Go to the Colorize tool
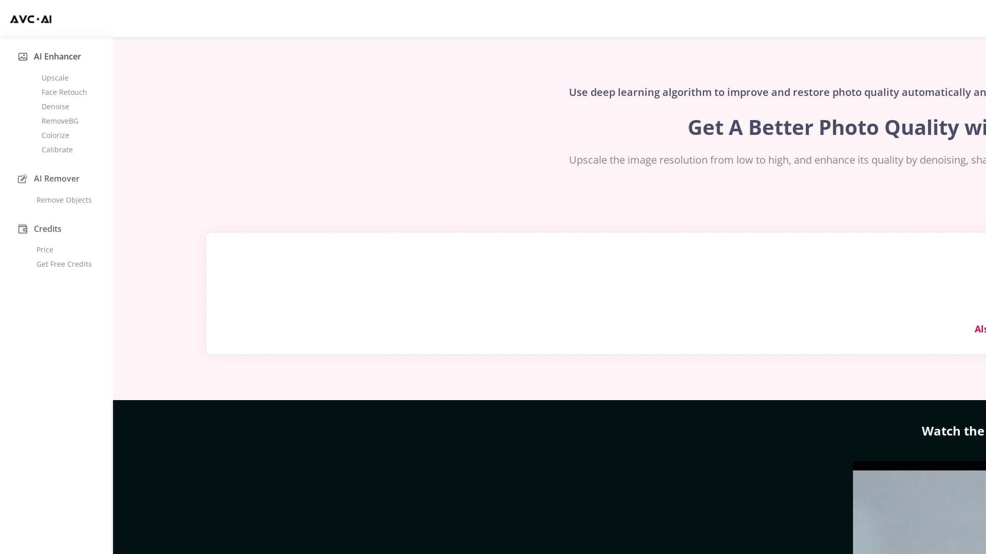Viewport: 986px width, 554px height. pos(55,135)
